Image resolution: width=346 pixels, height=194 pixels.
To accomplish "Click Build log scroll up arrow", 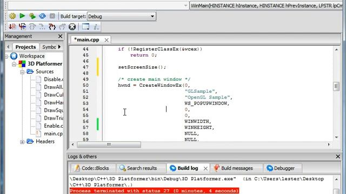I will click(336, 179).
